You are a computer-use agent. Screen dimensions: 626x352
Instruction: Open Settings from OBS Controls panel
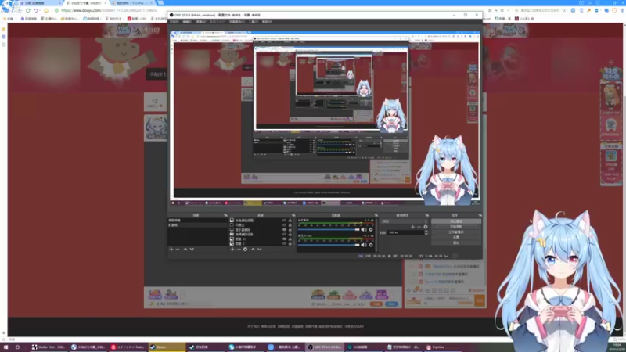[456, 237]
